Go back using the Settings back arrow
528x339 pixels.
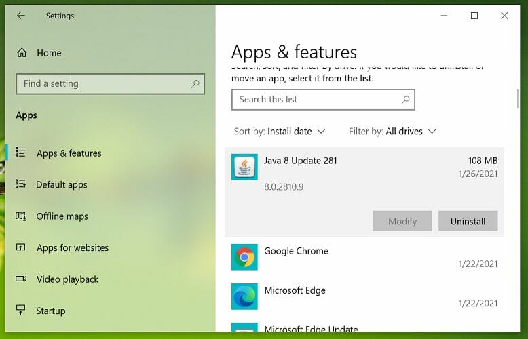coord(21,16)
